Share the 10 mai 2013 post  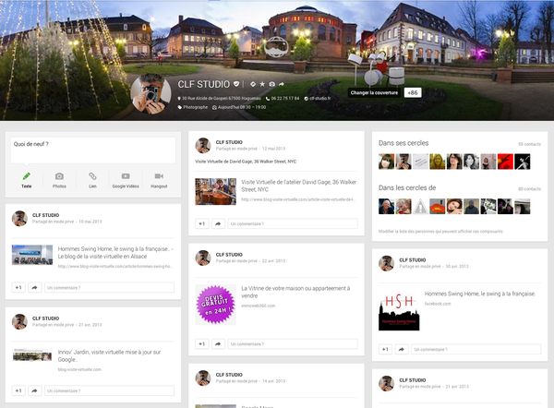coord(35,288)
